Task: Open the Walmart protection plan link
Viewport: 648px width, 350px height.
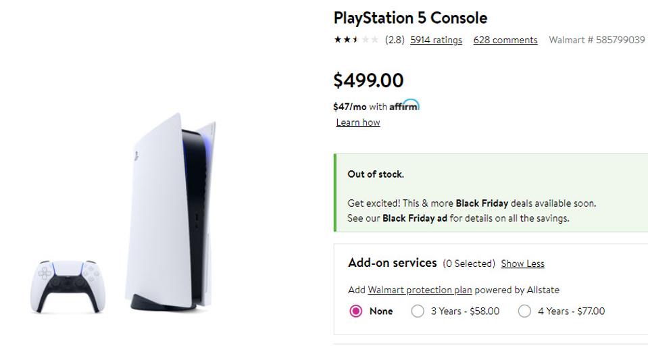Action: (x=420, y=290)
